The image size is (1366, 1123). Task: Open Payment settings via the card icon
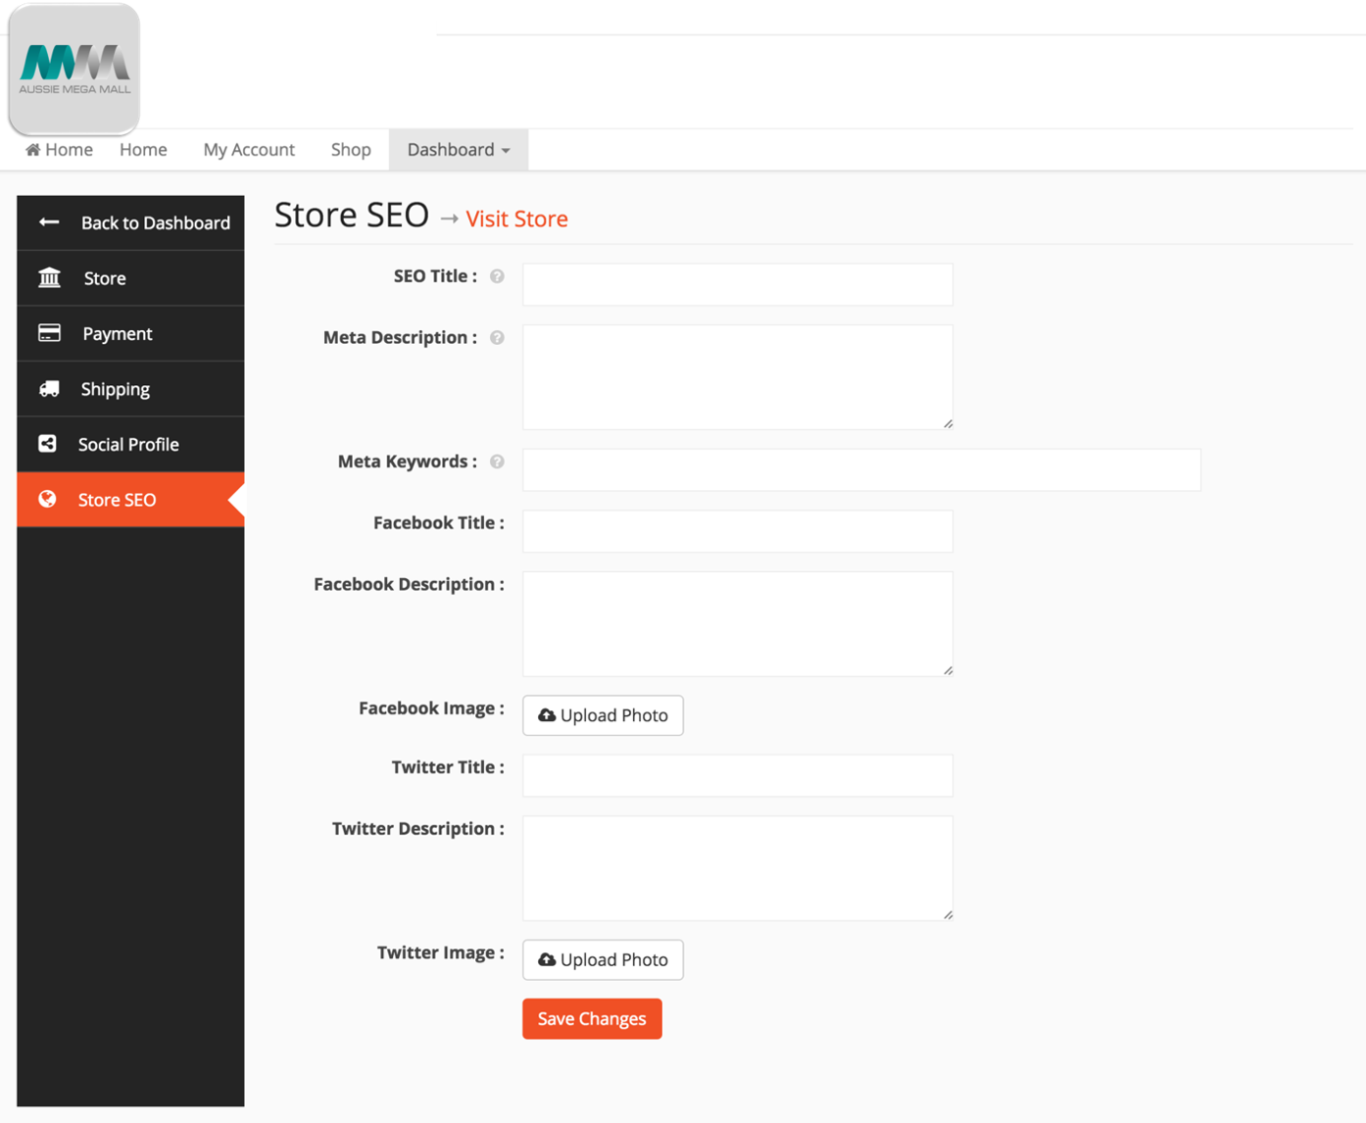50,333
